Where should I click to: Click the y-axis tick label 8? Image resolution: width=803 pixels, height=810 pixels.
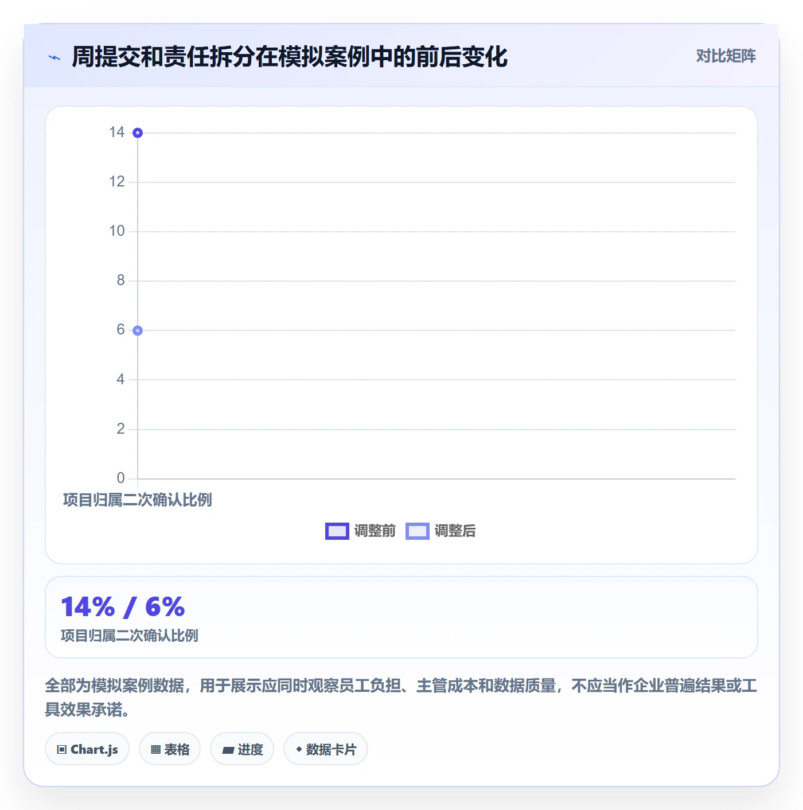(x=120, y=281)
